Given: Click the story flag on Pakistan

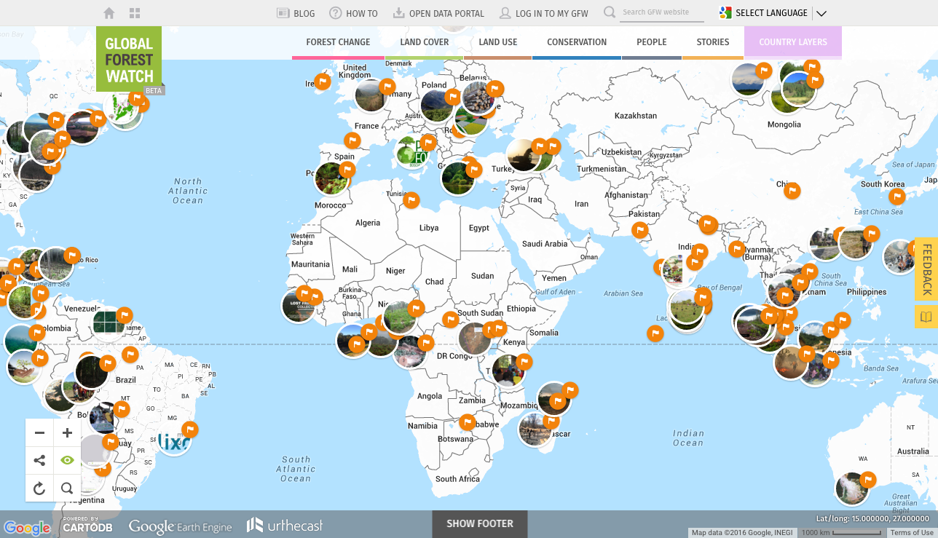Looking at the screenshot, I should pos(639,230).
